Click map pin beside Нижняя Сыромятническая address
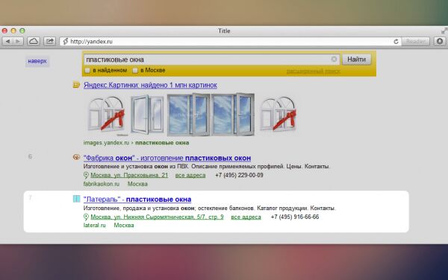This screenshot has height=280, width=448. 86,217
